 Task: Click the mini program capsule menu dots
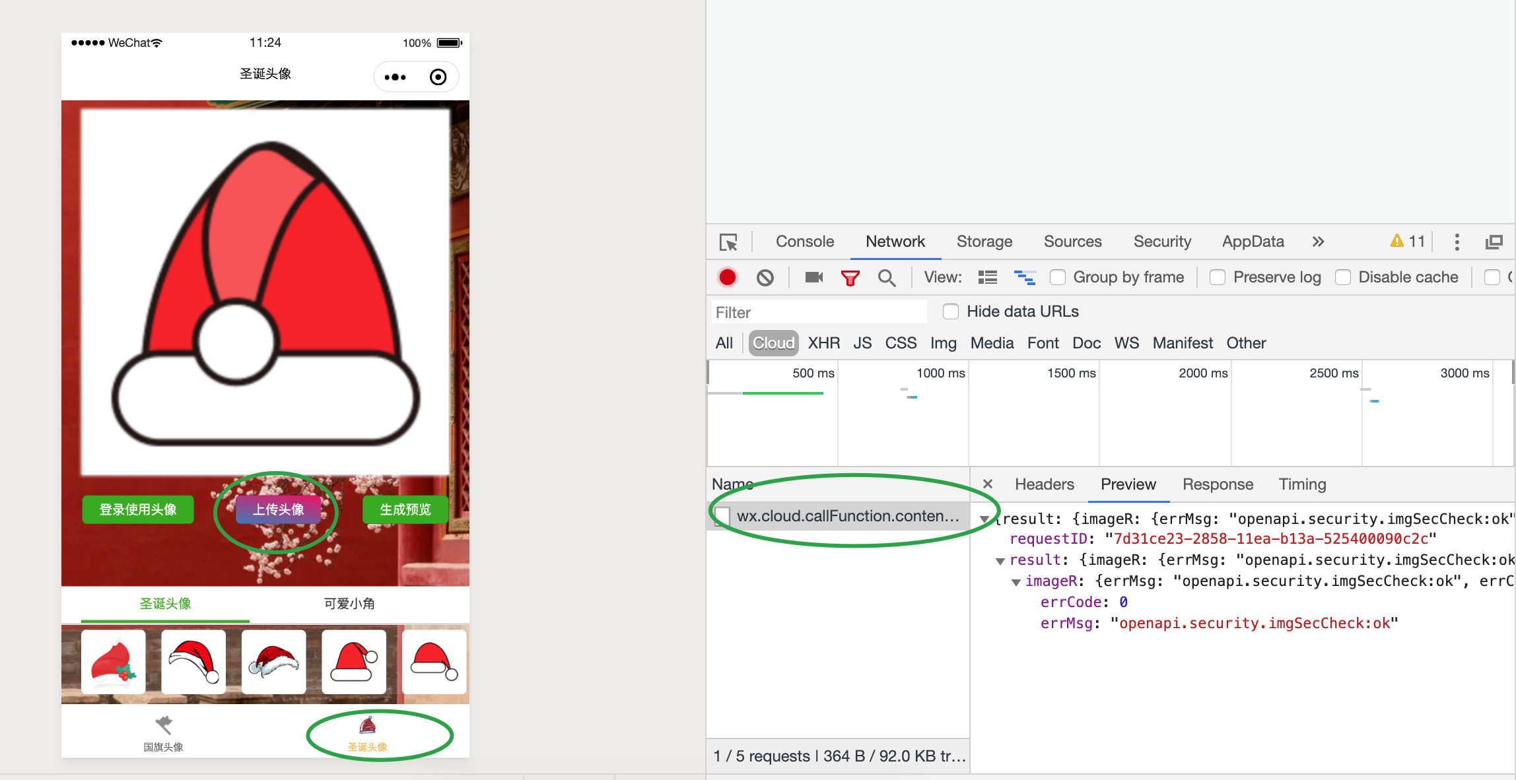[395, 77]
